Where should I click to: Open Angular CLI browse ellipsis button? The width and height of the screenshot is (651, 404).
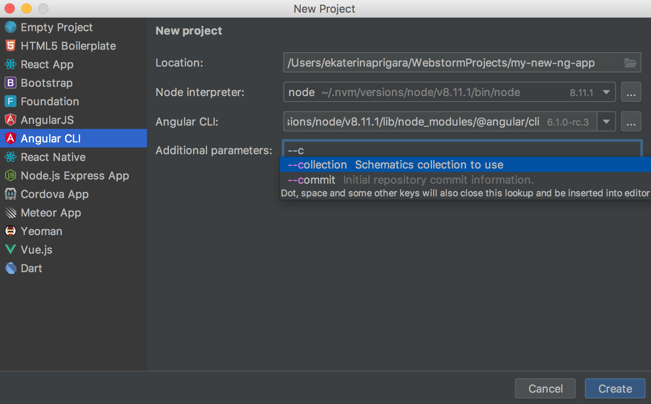631,122
